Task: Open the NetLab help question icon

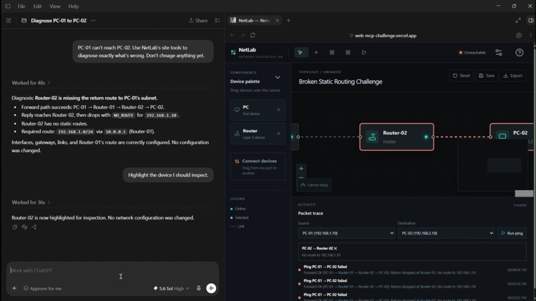Action: click(x=519, y=52)
